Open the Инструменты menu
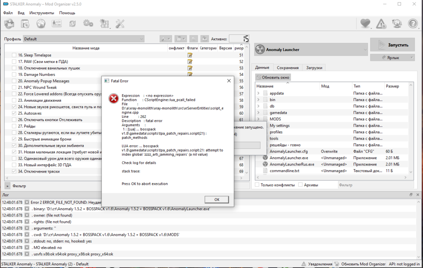Screen dimensions: 423x268 tap(41, 13)
